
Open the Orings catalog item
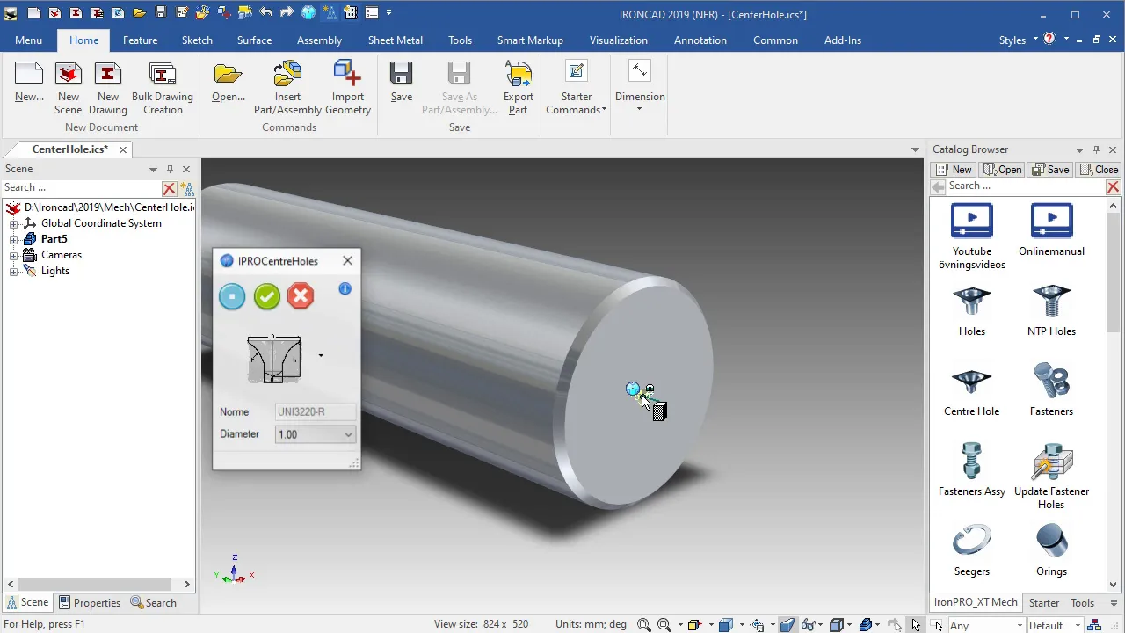tap(1051, 550)
